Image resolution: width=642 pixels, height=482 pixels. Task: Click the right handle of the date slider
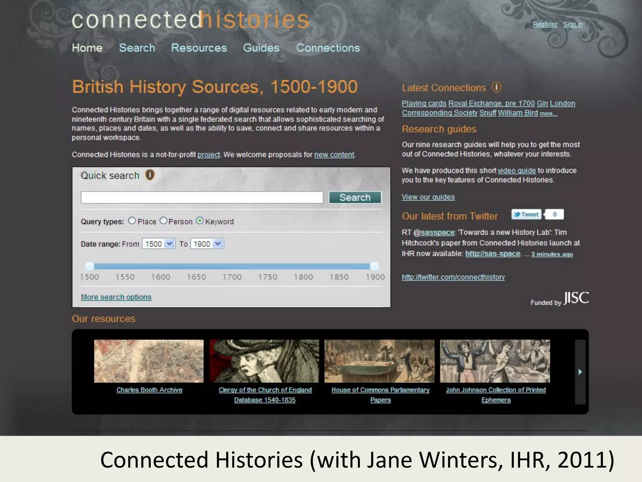(x=374, y=266)
